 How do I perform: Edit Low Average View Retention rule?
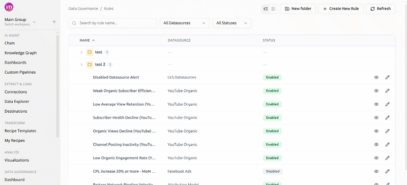[x=387, y=104]
